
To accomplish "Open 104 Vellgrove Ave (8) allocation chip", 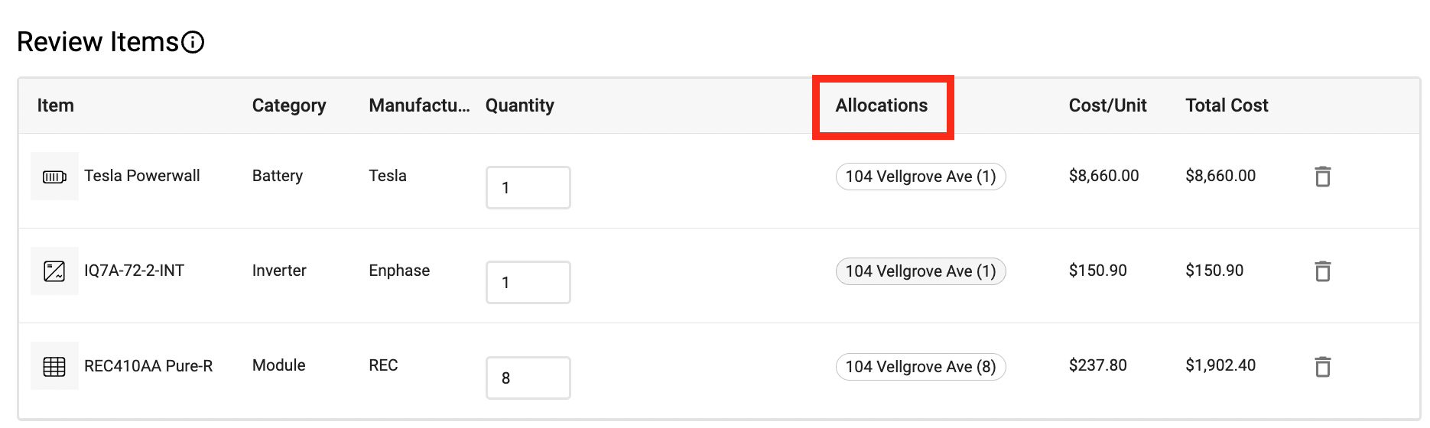I will click(921, 367).
